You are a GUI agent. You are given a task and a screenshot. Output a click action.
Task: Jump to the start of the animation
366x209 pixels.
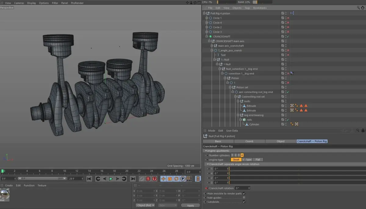click(x=89, y=179)
